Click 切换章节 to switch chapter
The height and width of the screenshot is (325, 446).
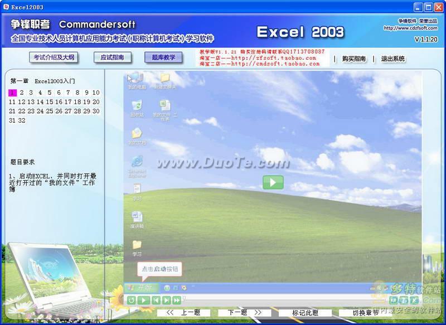(366, 313)
